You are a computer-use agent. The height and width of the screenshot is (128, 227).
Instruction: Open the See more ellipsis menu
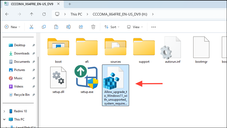coord(154,27)
